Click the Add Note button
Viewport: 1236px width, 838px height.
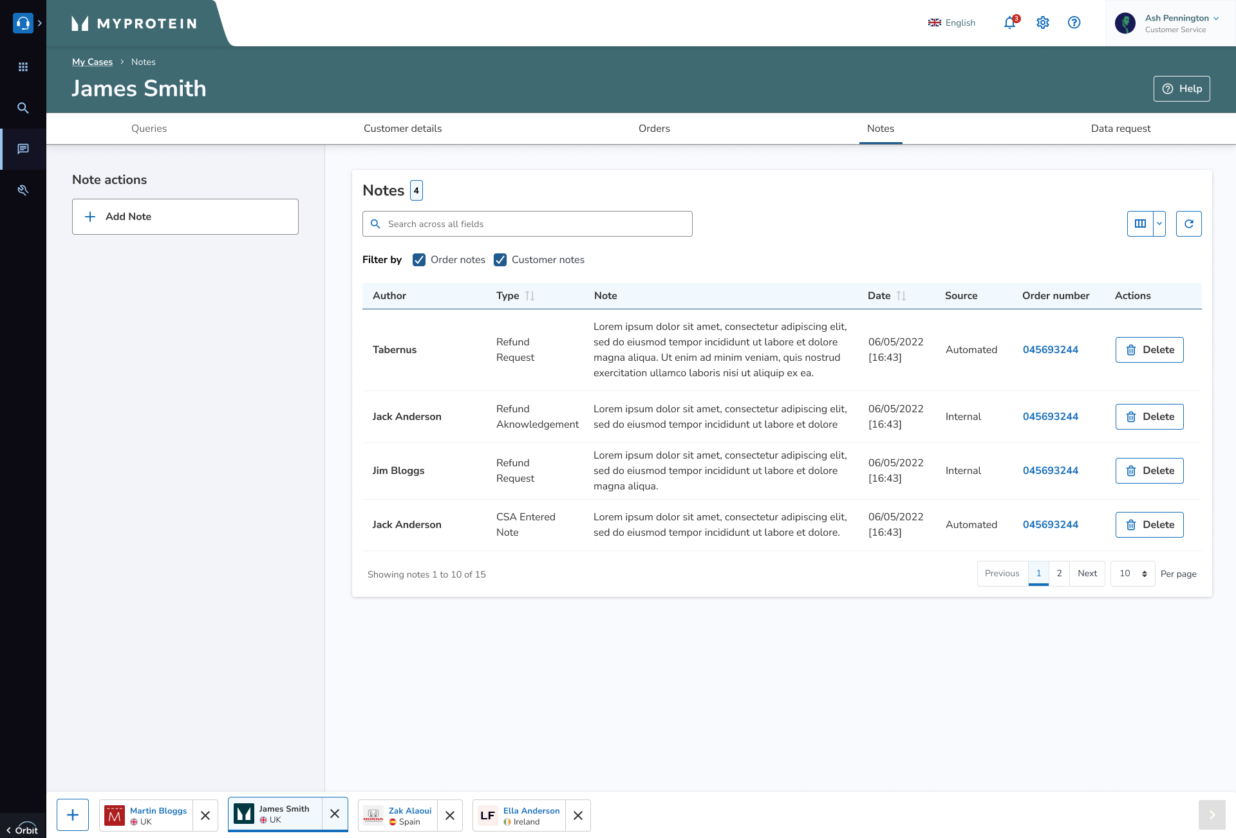coord(185,217)
